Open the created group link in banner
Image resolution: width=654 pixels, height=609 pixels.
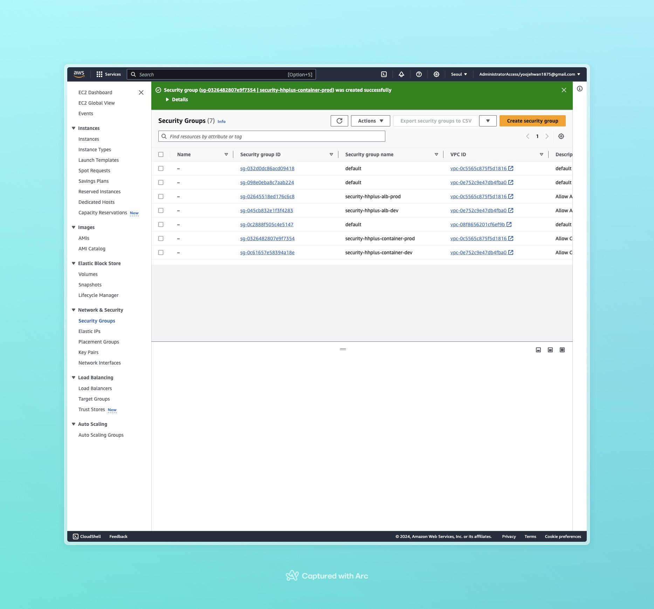pos(267,90)
